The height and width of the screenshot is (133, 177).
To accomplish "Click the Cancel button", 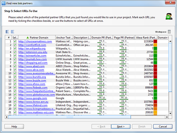I will (x=163, y=126).
